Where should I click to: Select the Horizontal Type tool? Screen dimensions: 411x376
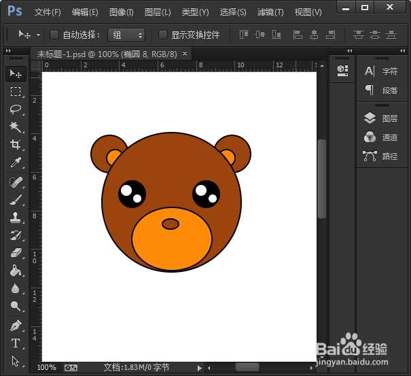(16, 343)
